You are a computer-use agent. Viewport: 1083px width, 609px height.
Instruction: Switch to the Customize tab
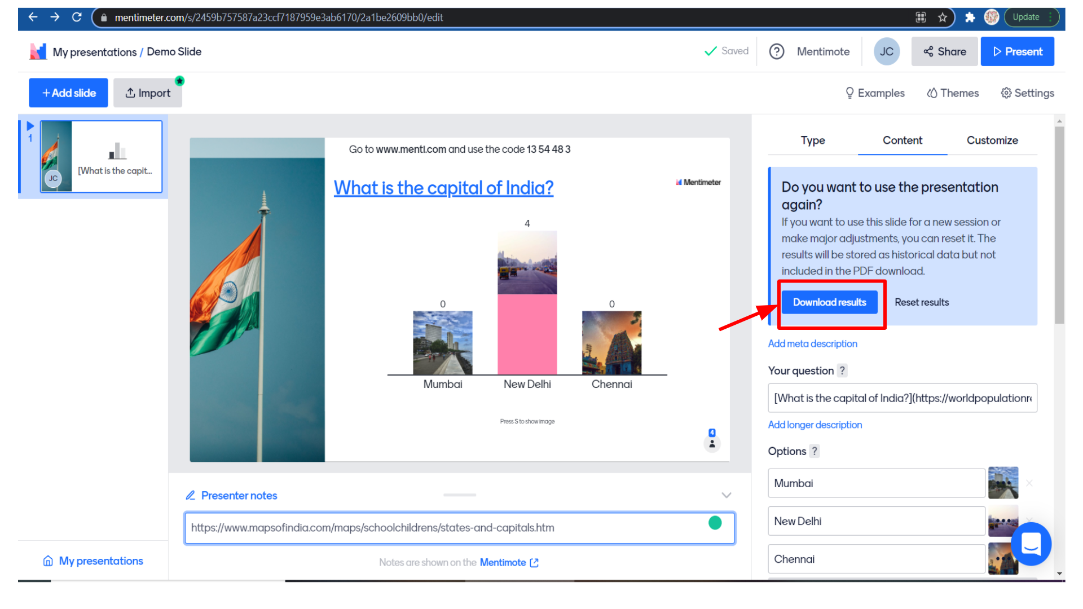pos(992,140)
